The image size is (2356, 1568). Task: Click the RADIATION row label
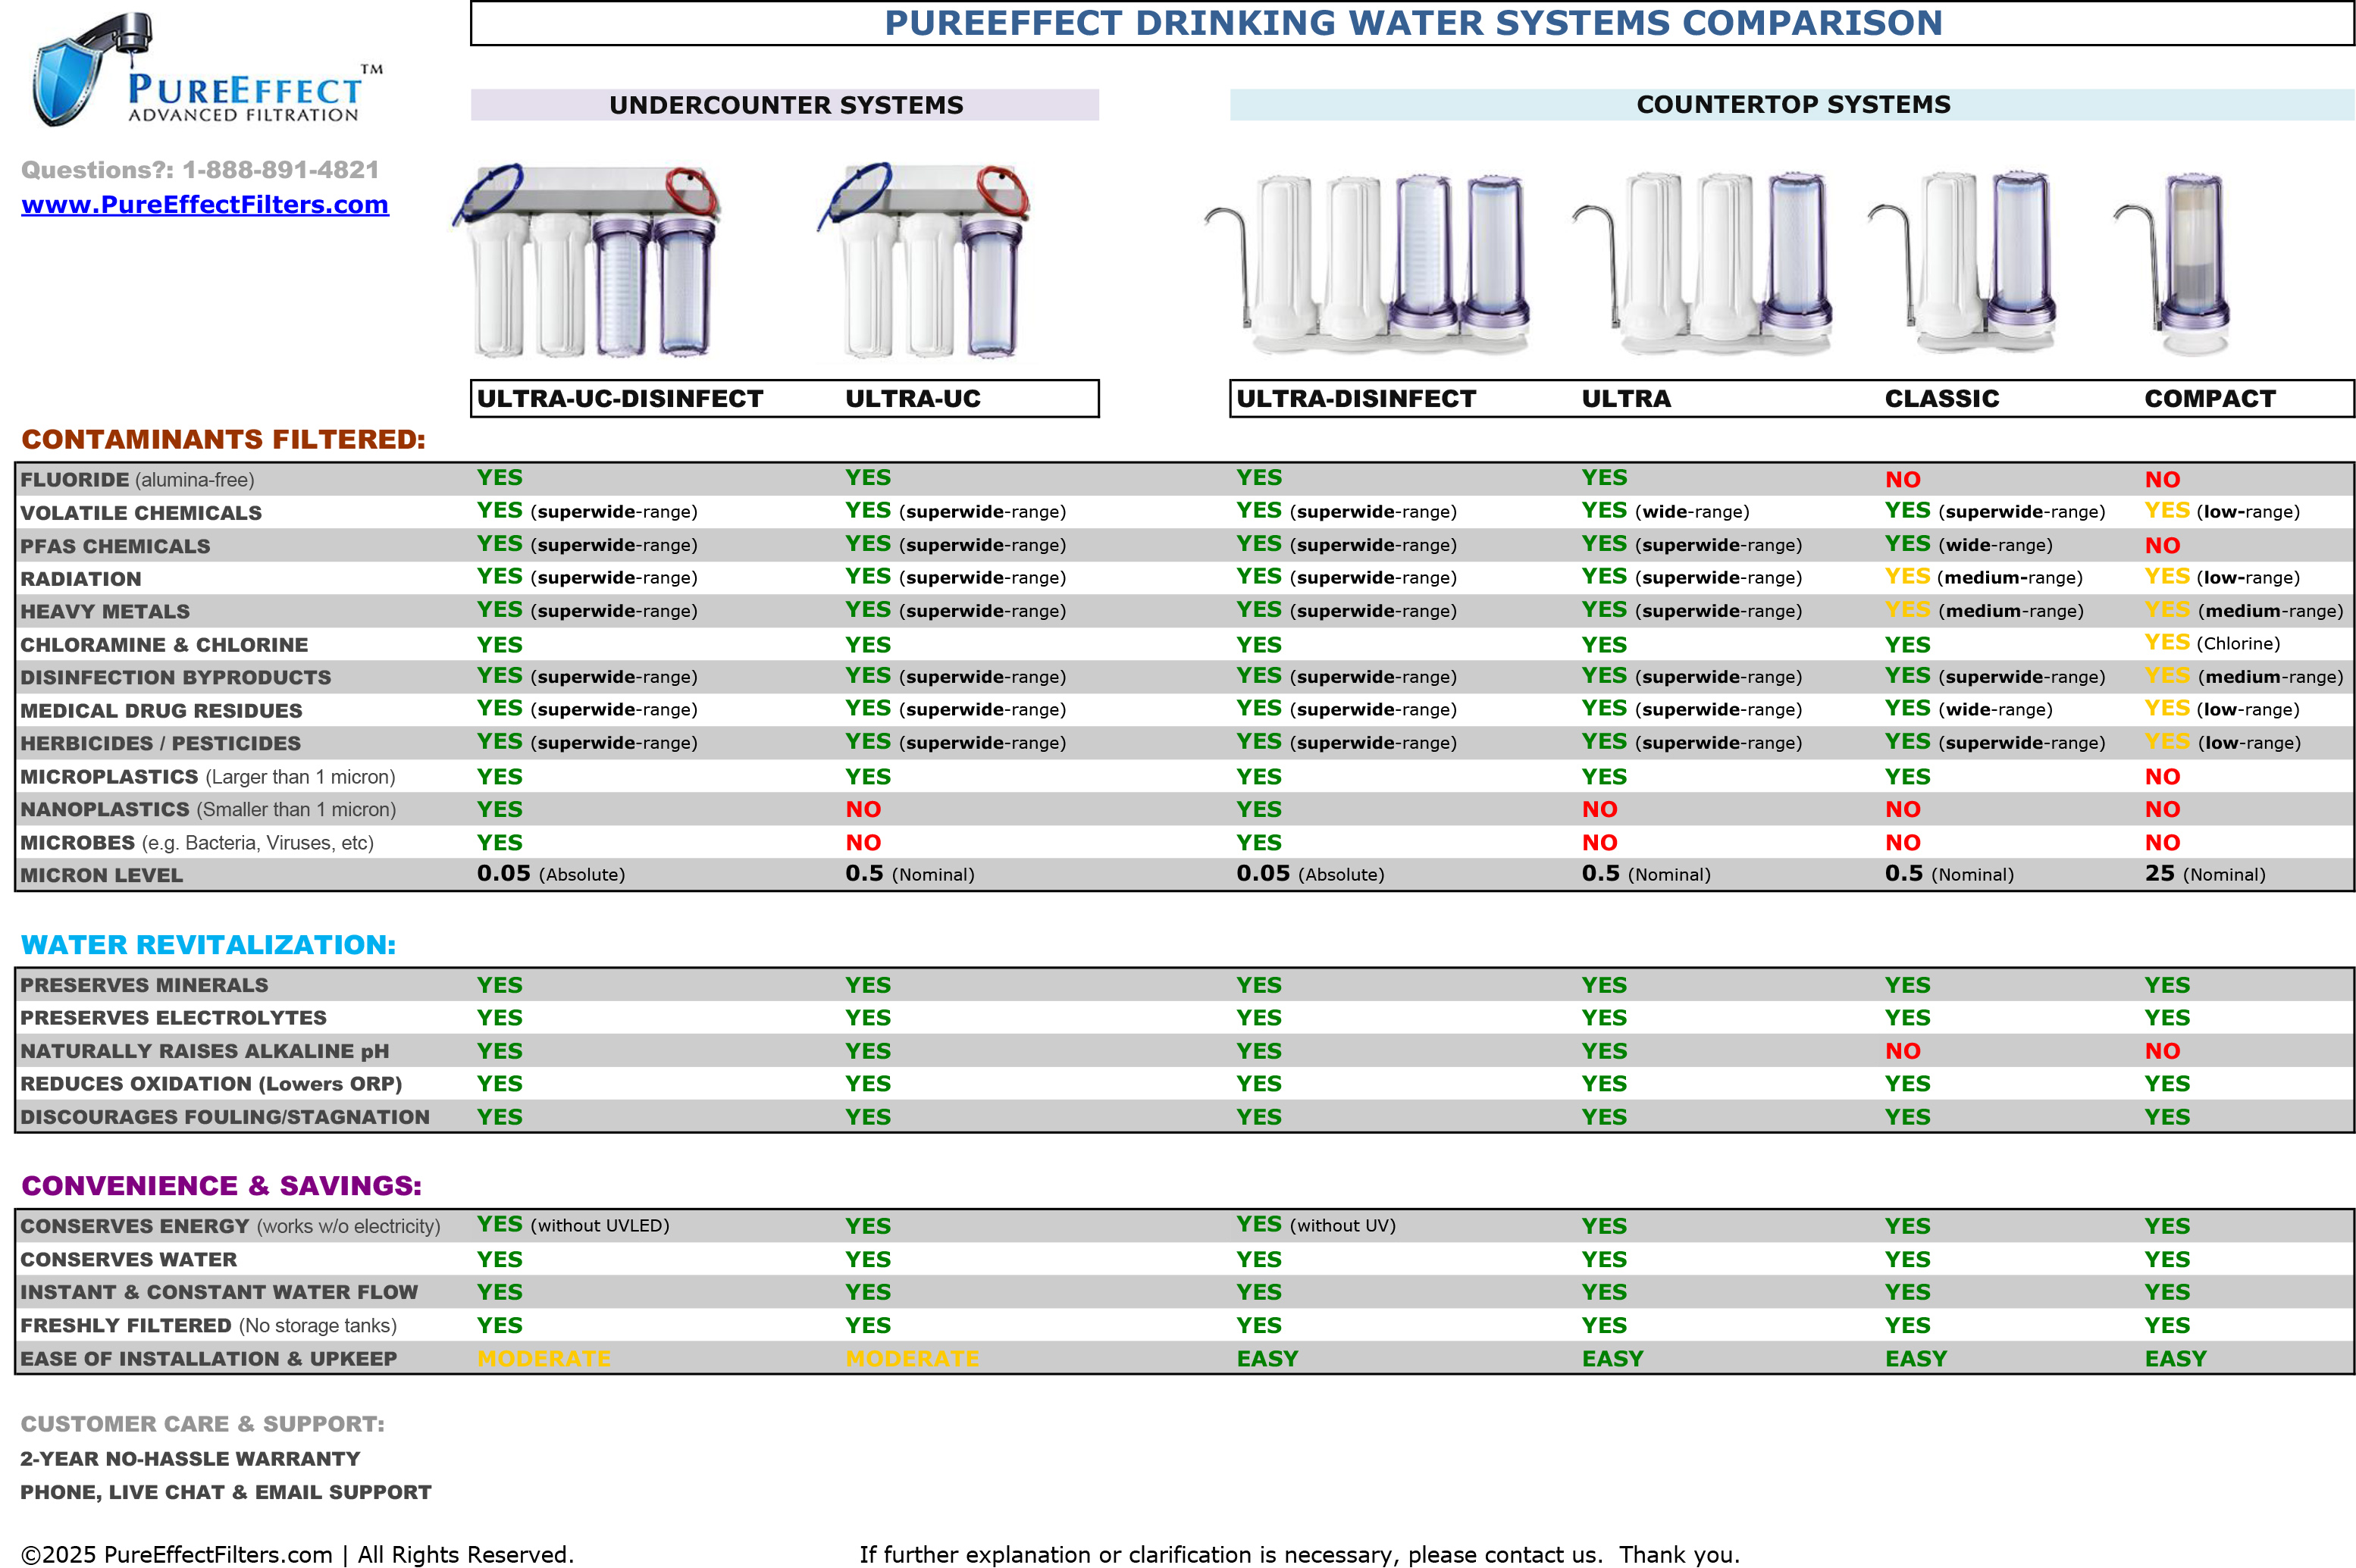(81, 579)
